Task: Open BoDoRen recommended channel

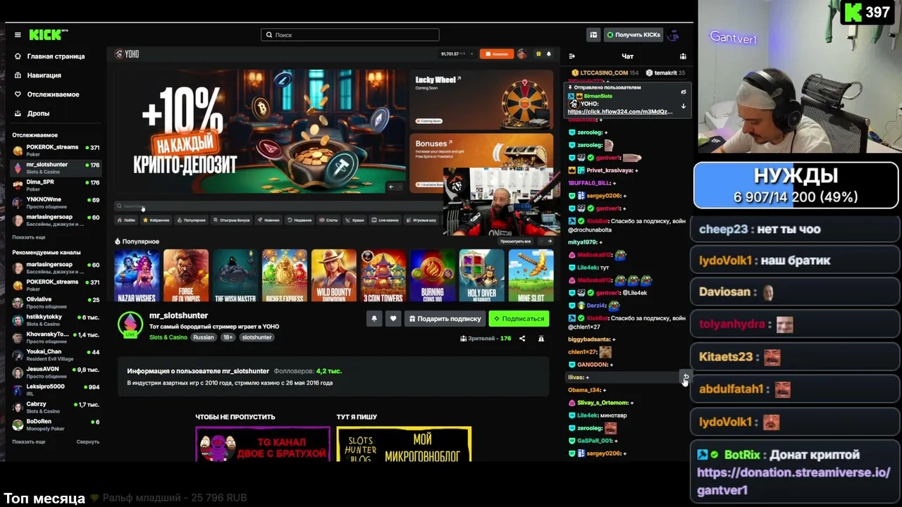Action: tap(56, 424)
